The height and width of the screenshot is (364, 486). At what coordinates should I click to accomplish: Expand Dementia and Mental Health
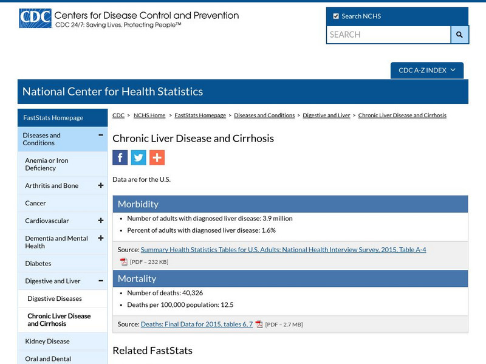(x=101, y=238)
